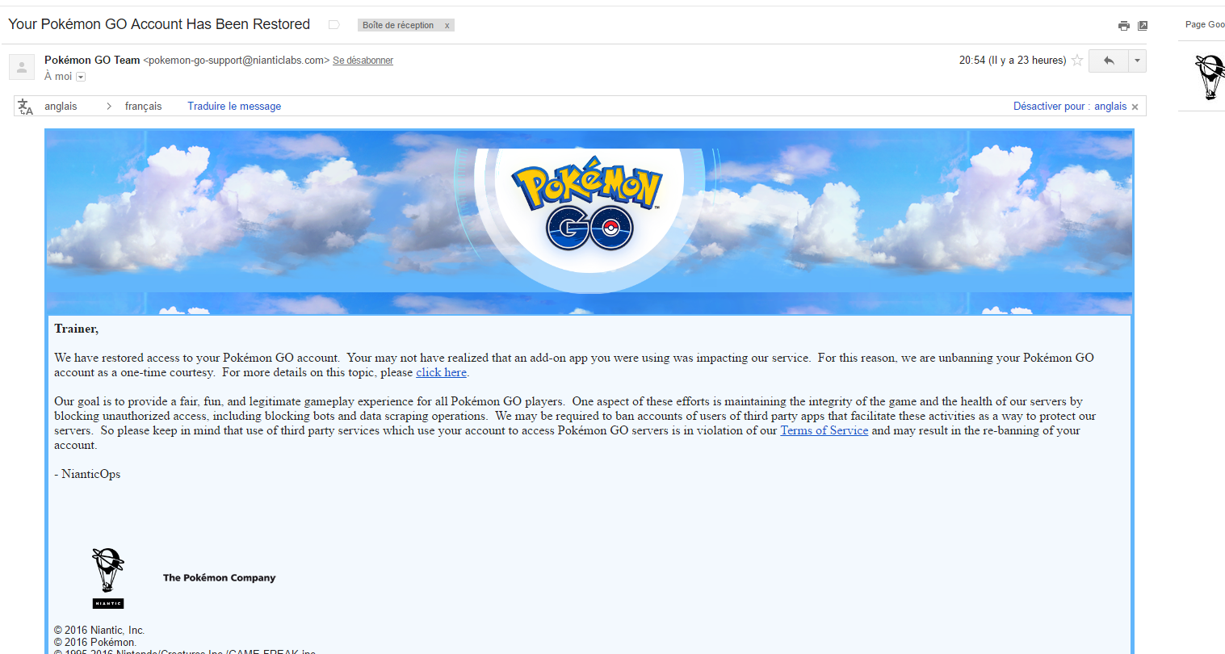Click the timestamp '20:54 (Il y a 23 heures)'
The width and height of the screenshot is (1225, 654).
point(1013,61)
